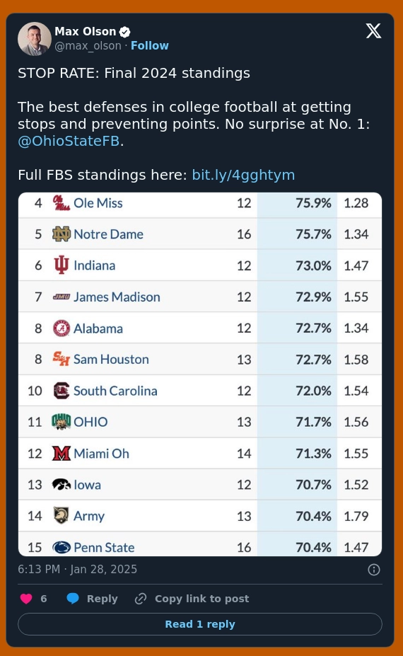Open the @OhioStateFB mention link
This screenshot has height=656, width=403.
(x=69, y=141)
